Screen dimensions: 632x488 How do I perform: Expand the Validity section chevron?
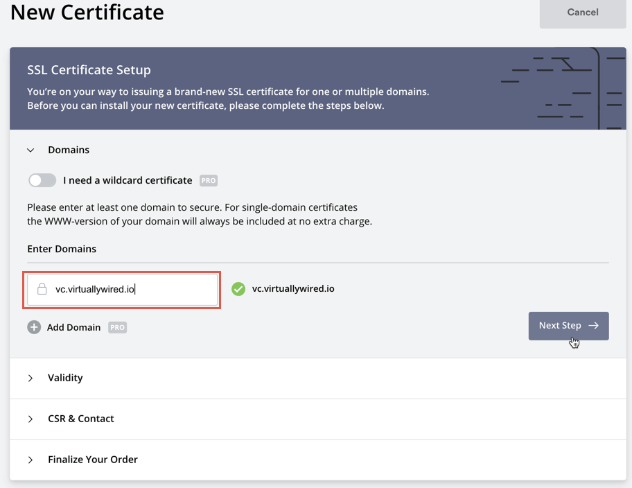coord(30,378)
